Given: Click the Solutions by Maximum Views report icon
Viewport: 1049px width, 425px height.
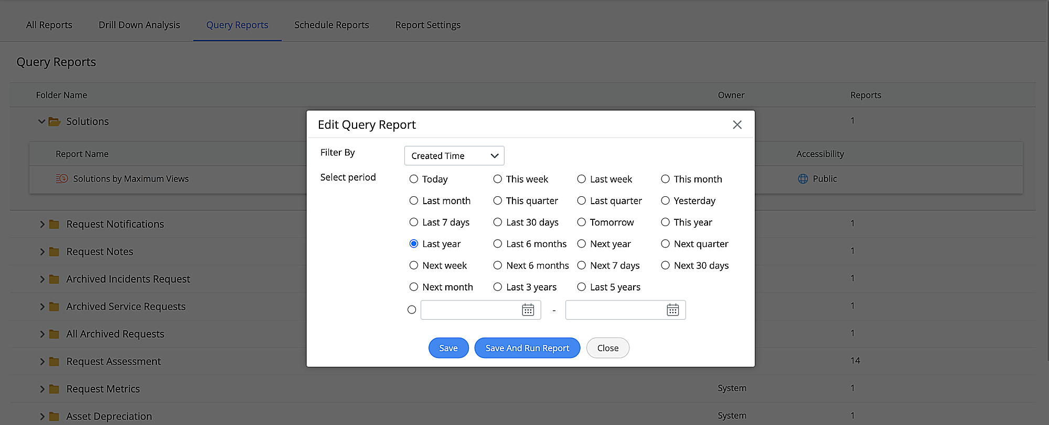Looking at the screenshot, I should (x=62, y=179).
